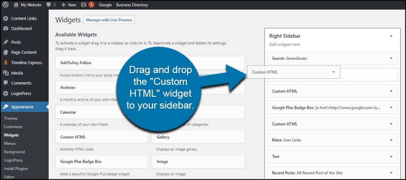Expand the Recent Posts widget arrow

point(391,173)
